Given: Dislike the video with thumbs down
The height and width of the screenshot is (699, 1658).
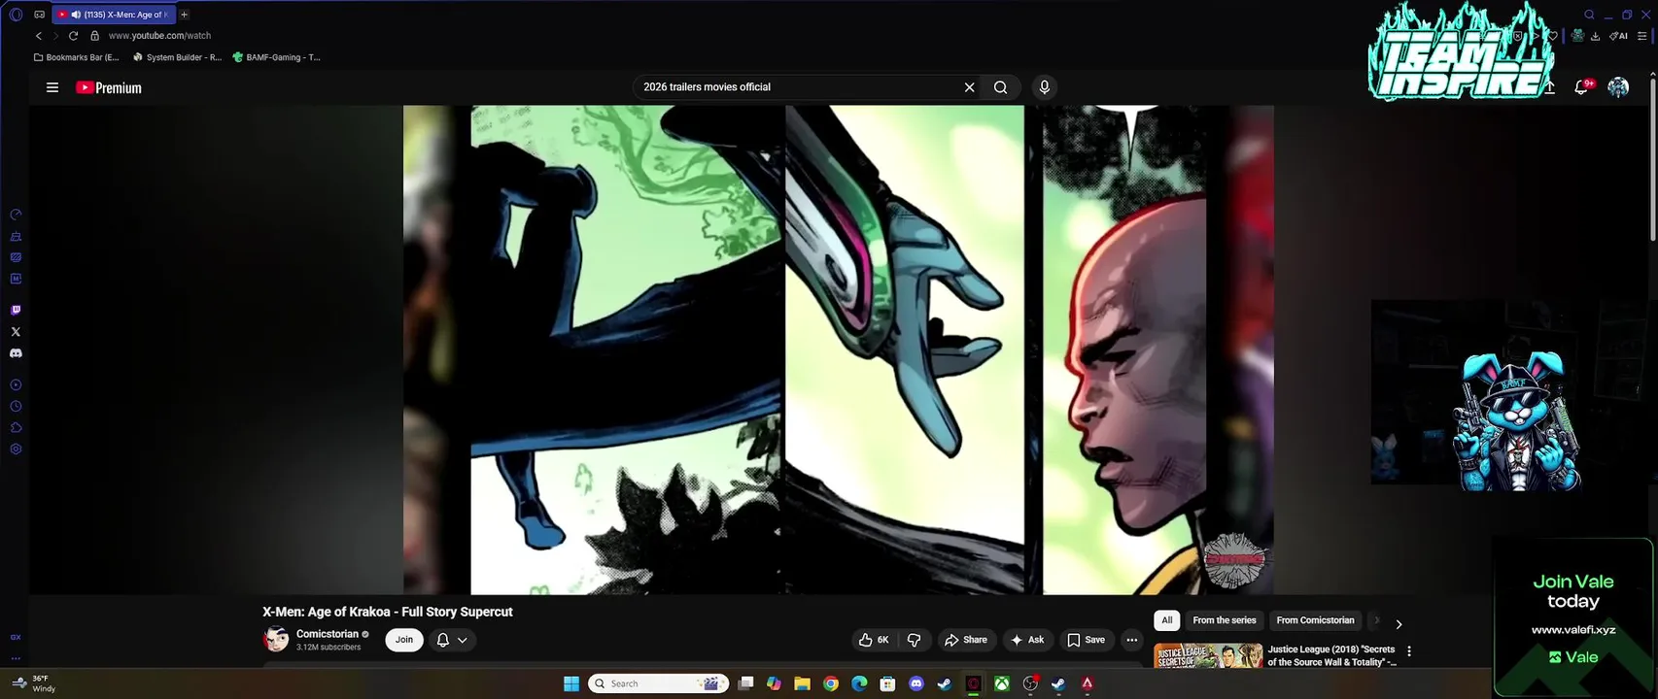Looking at the screenshot, I should (914, 640).
